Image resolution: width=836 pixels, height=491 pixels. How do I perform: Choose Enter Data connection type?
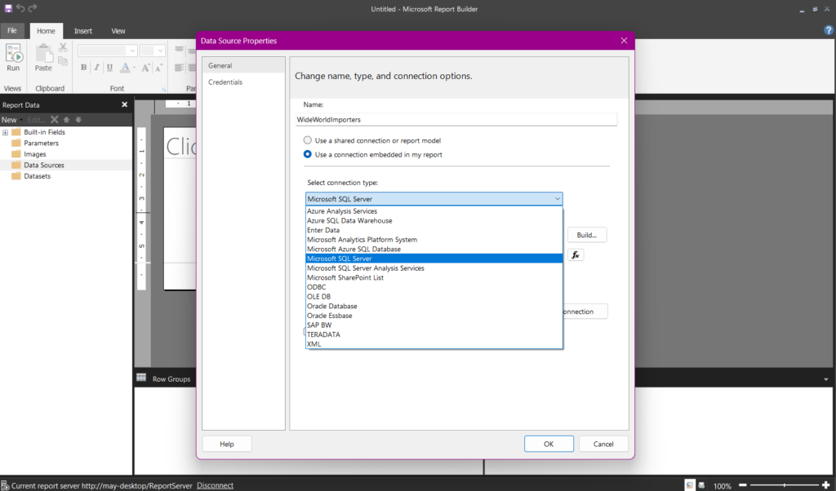coord(434,230)
